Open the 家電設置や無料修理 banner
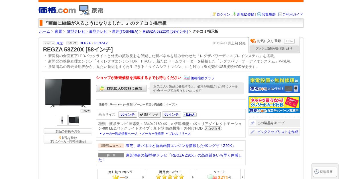Viewport: 342px width, 179px height. pos(274,85)
